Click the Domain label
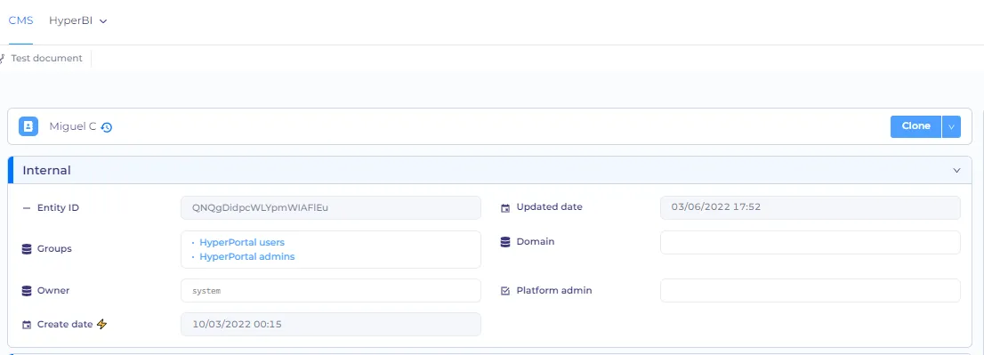The height and width of the screenshot is (355, 984). (536, 241)
